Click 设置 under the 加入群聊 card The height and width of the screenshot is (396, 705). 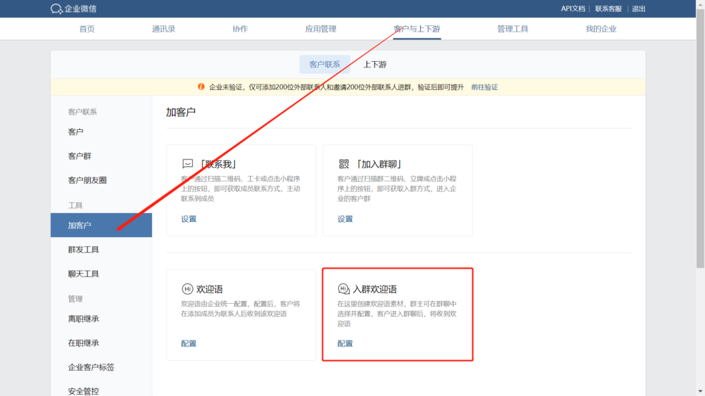coord(345,219)
